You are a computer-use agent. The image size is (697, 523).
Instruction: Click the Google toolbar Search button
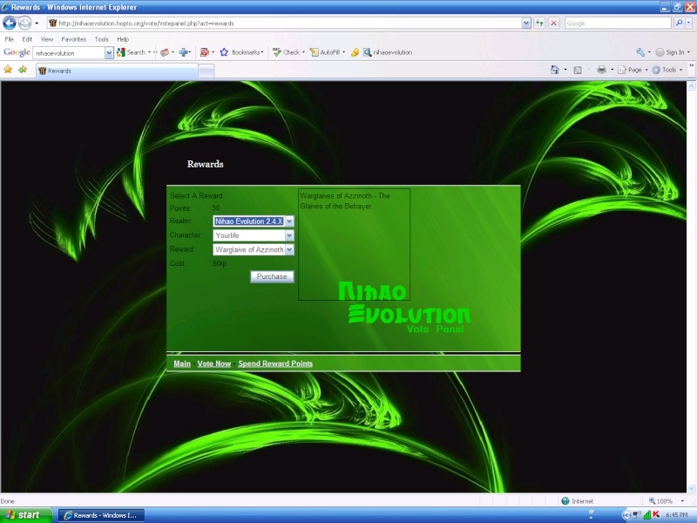tap(132, 52)
